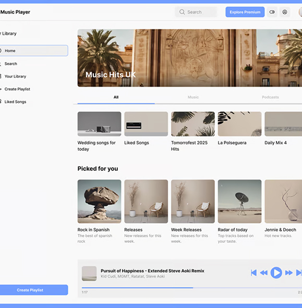Click artist line Kid Cudi, MGMT, Ratatat

point(132,276)
